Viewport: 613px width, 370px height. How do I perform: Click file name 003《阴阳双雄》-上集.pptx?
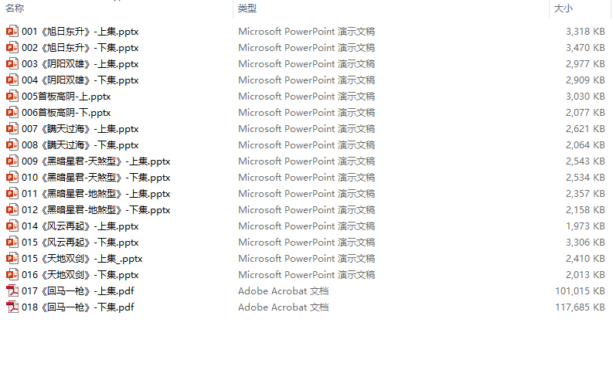pyautogui.click(x=80, y=64)
